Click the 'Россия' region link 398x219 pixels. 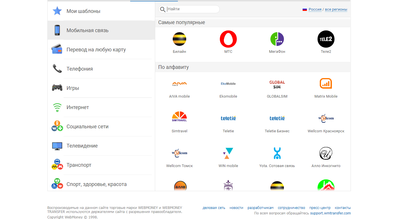(x=315, y=9)
